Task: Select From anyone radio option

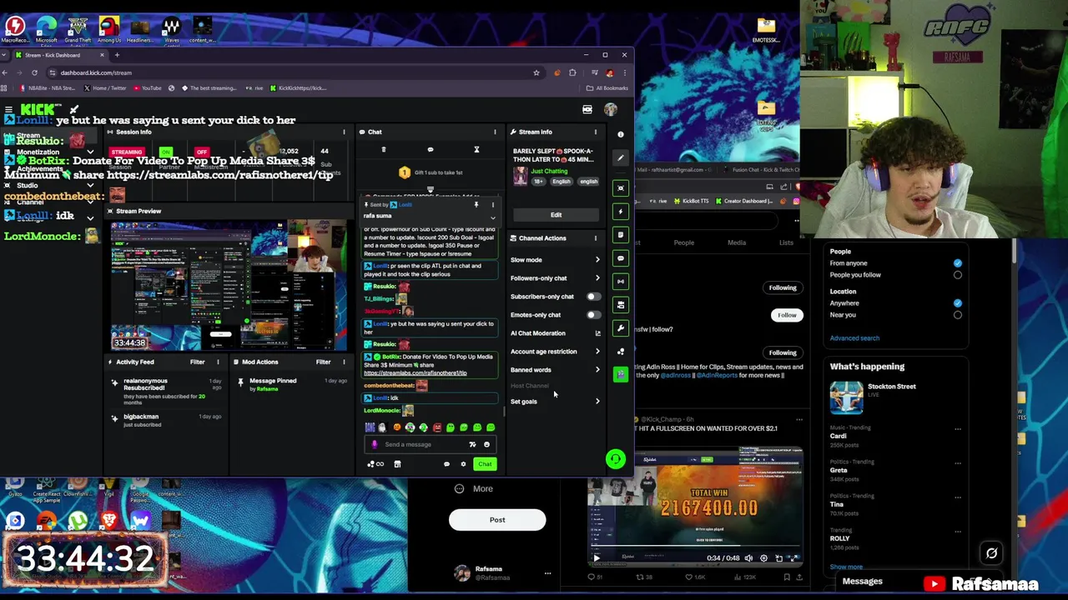Action: coord(957,263)
